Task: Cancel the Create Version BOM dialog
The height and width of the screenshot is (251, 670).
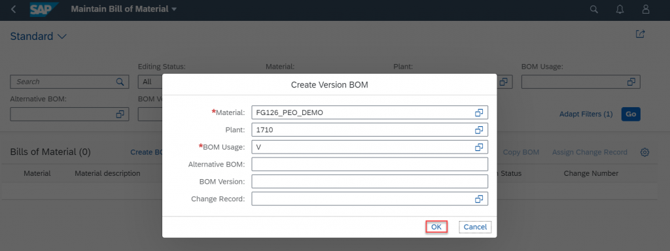Action: pos(475,227)
